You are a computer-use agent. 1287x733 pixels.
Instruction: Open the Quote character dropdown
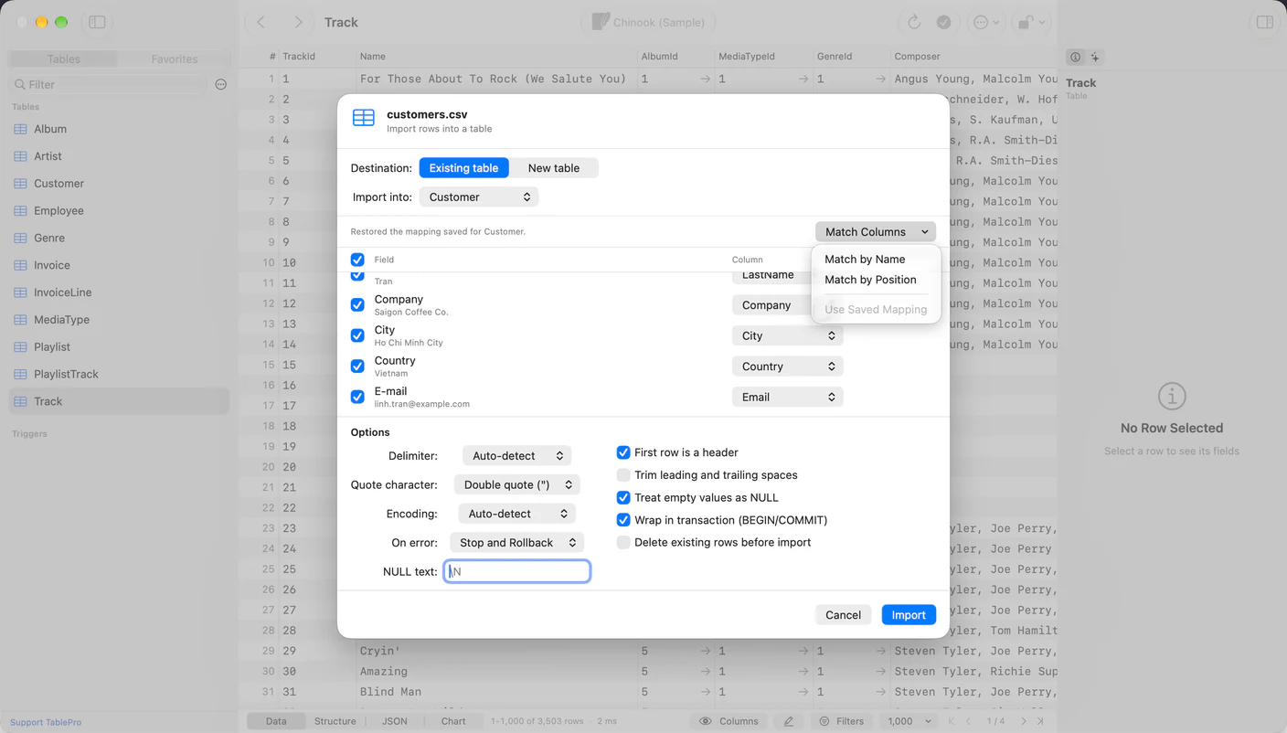click(517, 484)
